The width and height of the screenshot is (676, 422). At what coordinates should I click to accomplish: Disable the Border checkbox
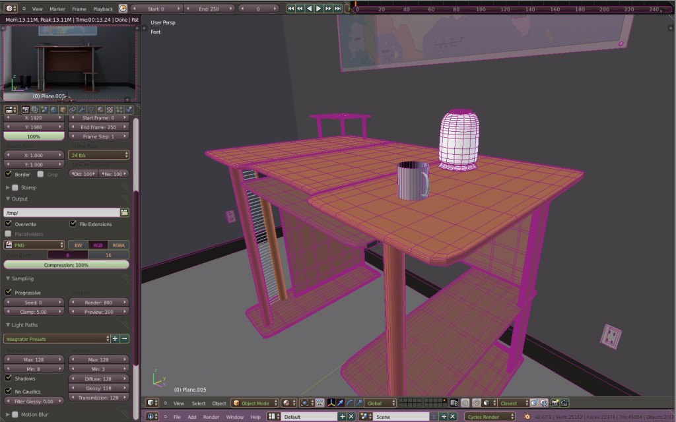click(x=8, y=174)
